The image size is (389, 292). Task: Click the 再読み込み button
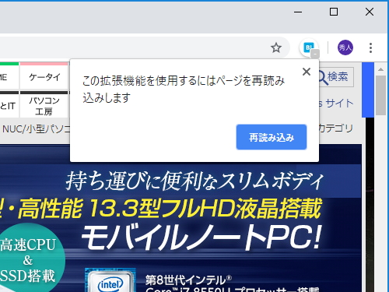pyautogui.click(x=272, y=137)
